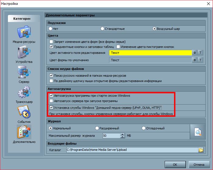
Task: Open the События category
Action: click(x=24, y=114)
